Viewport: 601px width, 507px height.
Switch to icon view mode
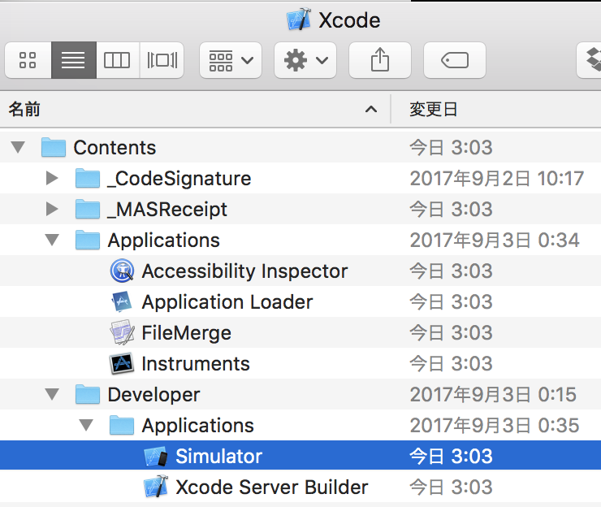(28, 60)
